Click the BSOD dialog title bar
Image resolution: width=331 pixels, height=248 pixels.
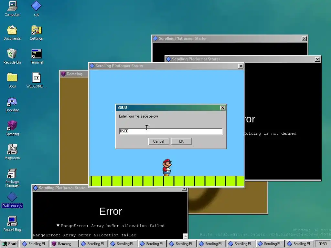(x=171, y=108)
